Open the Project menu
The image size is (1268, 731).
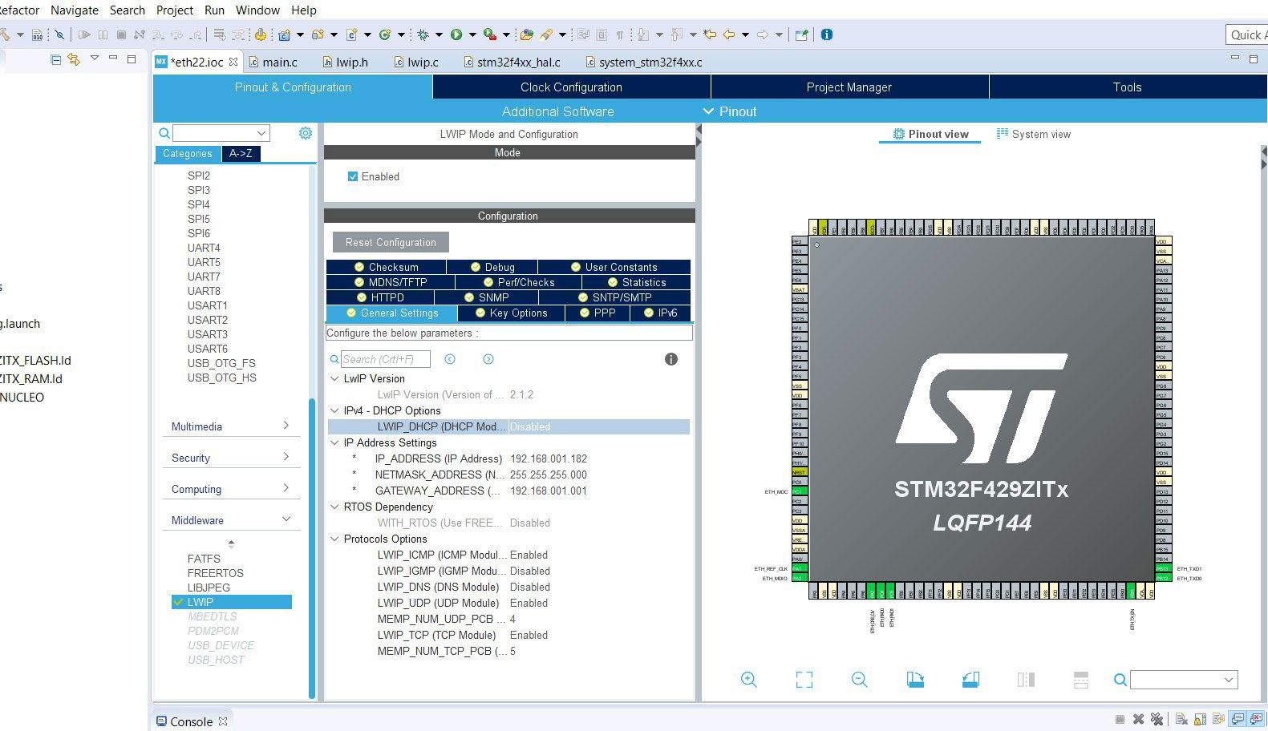(175, 10)
